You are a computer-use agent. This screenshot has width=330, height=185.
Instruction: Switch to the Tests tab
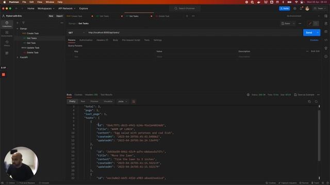click(x=146, y=40)
